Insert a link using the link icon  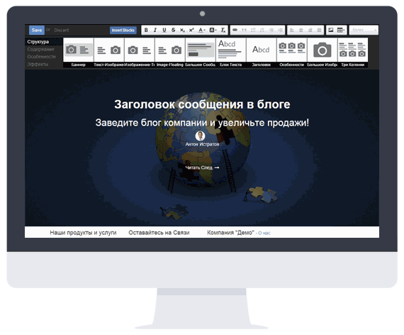[235, 31]
